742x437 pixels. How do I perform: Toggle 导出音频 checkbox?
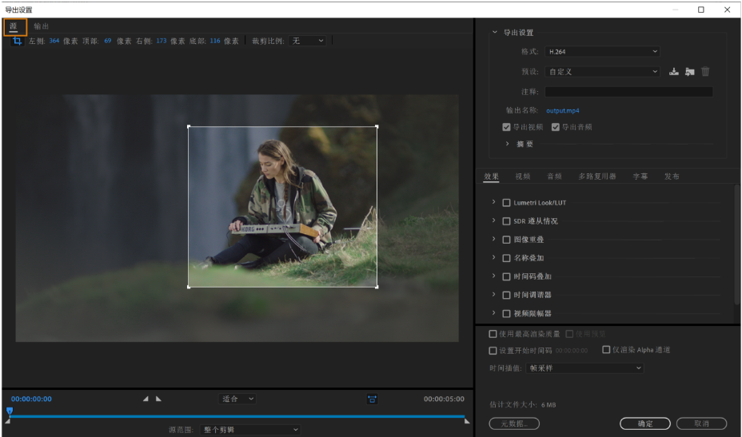(x=556, y=127)
